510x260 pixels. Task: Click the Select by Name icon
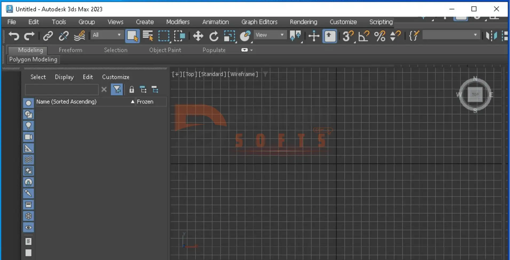click(148, 36)
